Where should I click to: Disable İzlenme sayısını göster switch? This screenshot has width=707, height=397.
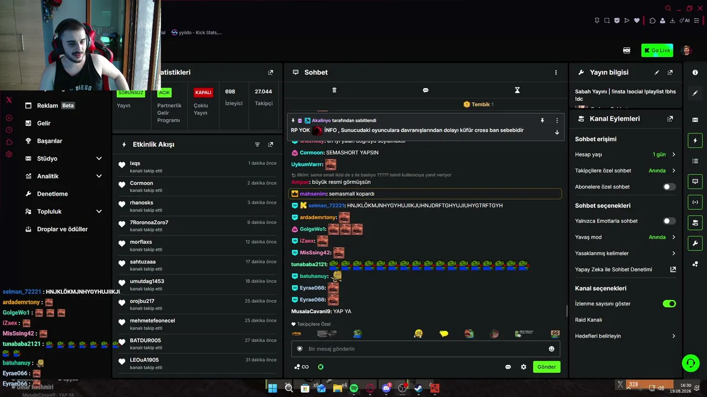pyautogui.click(x=669, y=304)
